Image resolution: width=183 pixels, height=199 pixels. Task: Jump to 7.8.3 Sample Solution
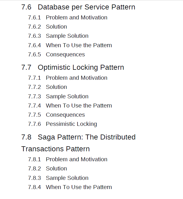pyautogui.click(x=67, y=178)
